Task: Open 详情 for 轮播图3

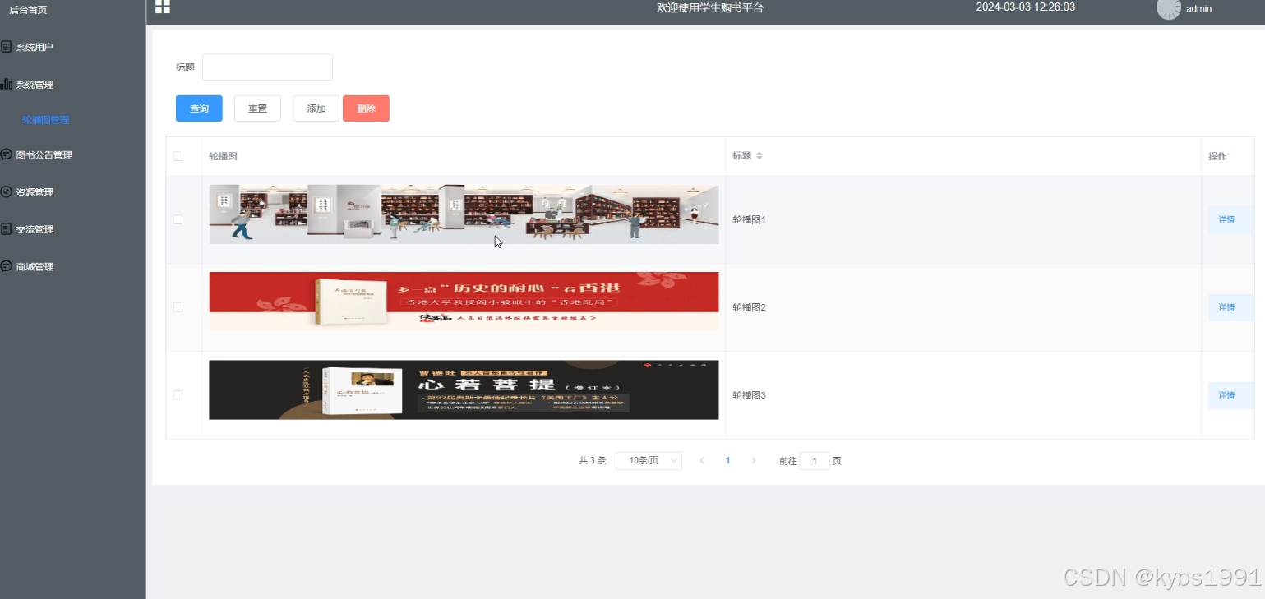Action: (x=1230, y=395)
